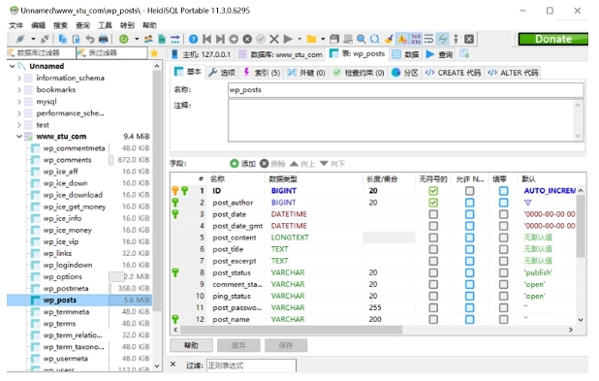Screen dimensions: 599x381
Task: Toggle the stop on errors warning icon
Action: click(x=402, y=39)
